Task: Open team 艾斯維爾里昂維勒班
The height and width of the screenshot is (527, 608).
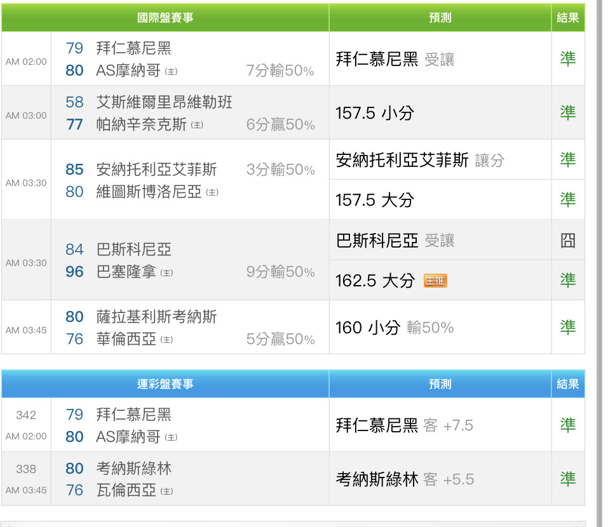Action: click(x=164, y=102)
